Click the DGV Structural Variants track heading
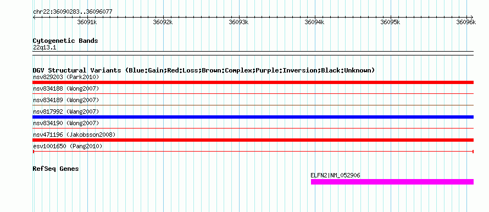The image size is (489, 212). [x=204, y=70]
